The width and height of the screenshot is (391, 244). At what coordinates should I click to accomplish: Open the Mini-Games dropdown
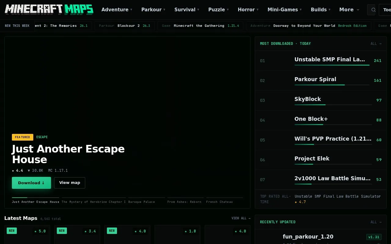pyautogui.click(x=285, y=9)
